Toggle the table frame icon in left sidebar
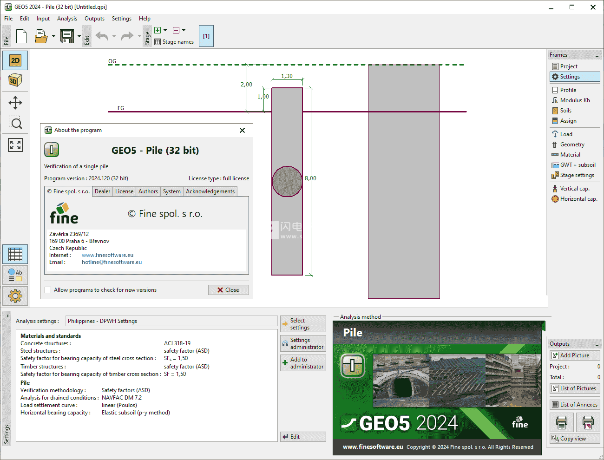The height and width of the screenshot is (460, 604). click(15, 254)
